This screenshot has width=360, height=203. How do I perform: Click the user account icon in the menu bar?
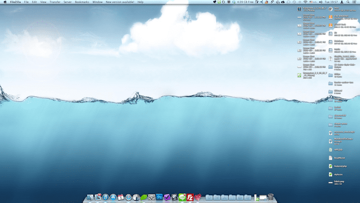click(x=342, y=2)
